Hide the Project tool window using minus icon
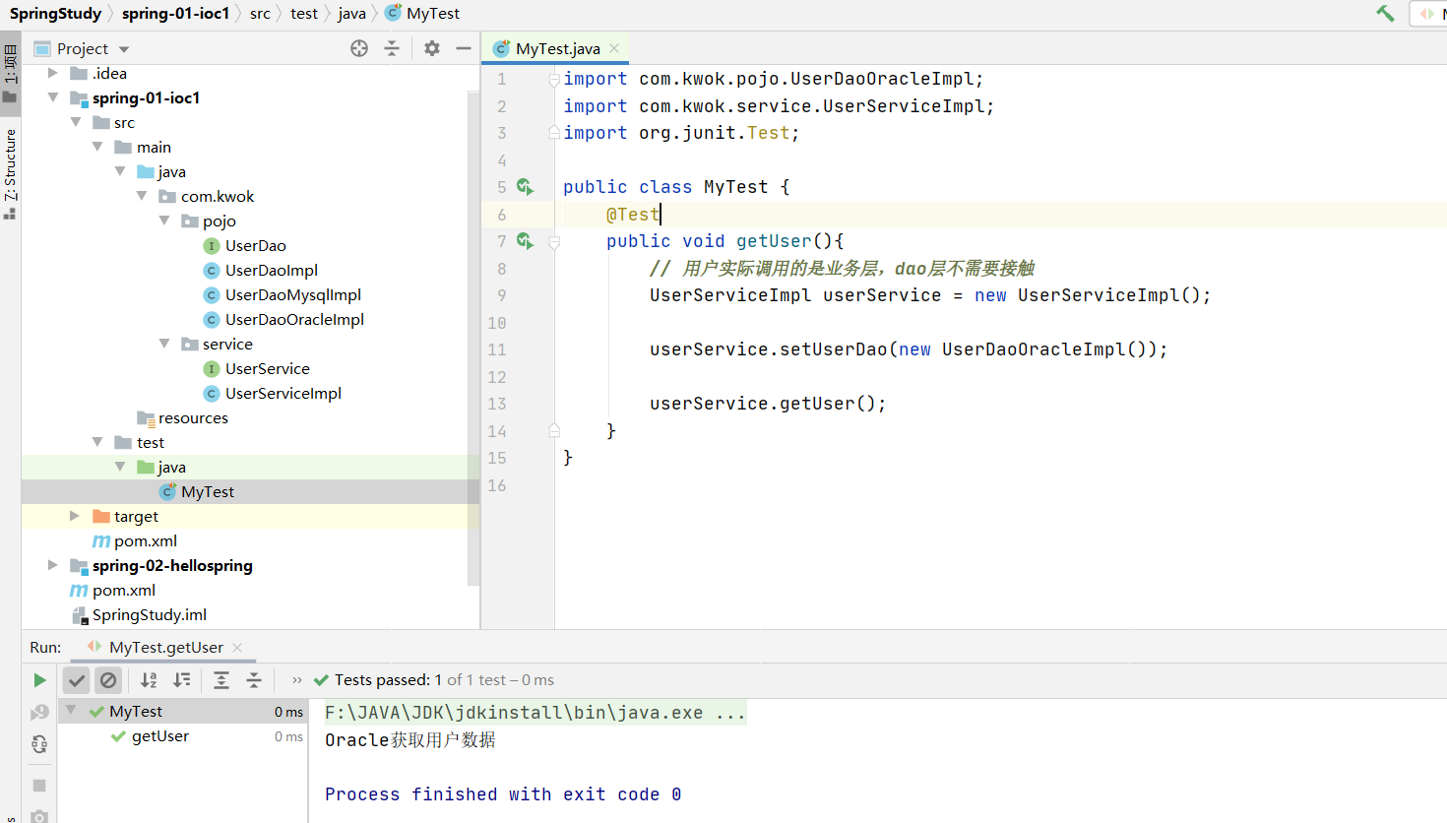This screenshot has width=1447, height=823. (464, 48)
